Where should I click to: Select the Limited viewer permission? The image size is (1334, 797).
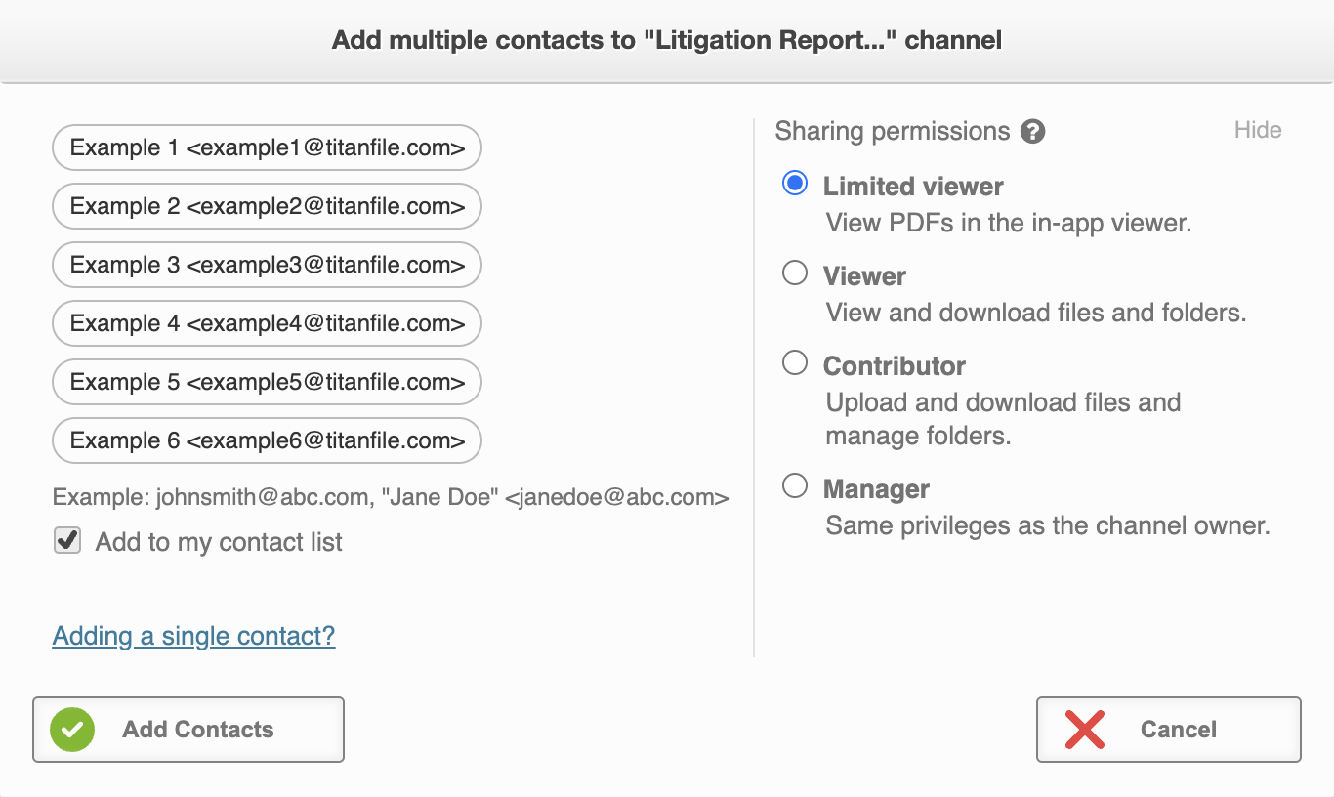tap(794, 183)
